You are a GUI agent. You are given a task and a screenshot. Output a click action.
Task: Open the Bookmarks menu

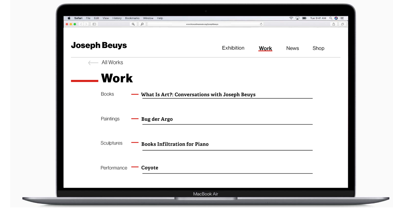click(x=132, y=18)
